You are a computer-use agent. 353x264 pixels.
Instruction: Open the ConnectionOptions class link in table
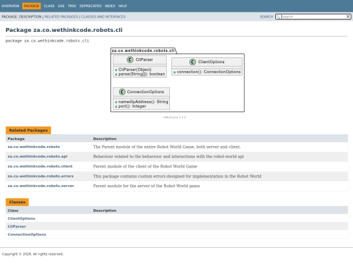coord(27,235)
